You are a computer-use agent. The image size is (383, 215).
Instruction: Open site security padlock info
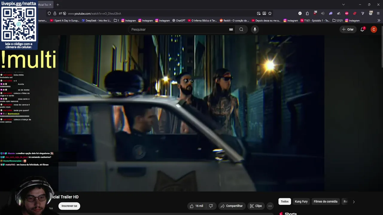[55, 13]
